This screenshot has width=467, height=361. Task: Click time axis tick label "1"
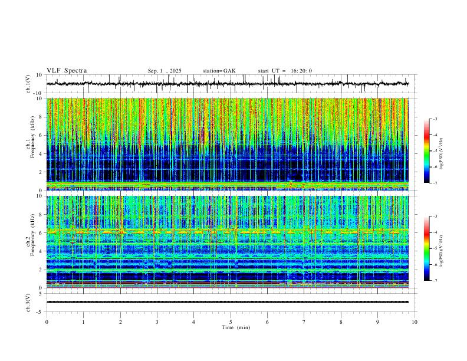point(83,322)
